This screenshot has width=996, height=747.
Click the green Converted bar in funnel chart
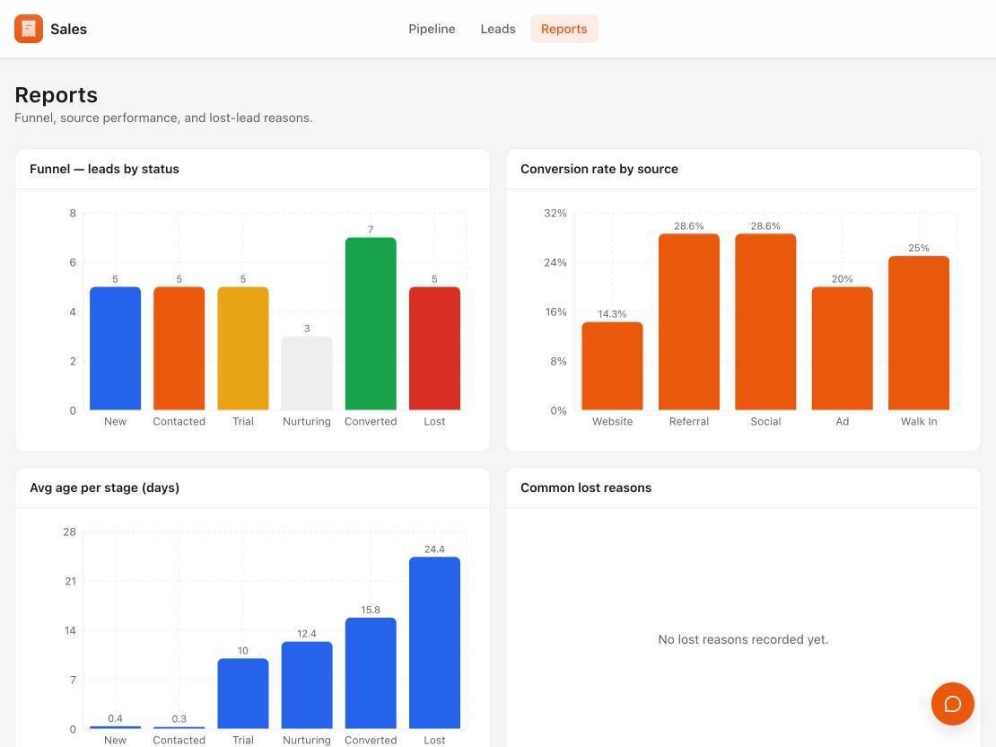point(371,323)
